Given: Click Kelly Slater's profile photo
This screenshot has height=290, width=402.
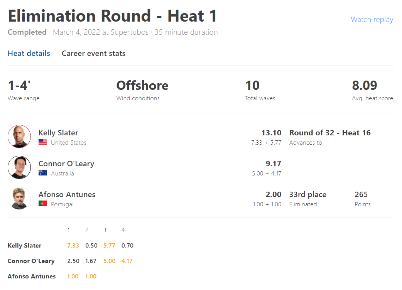Looking at the screenshot, I should coord(19,137).
